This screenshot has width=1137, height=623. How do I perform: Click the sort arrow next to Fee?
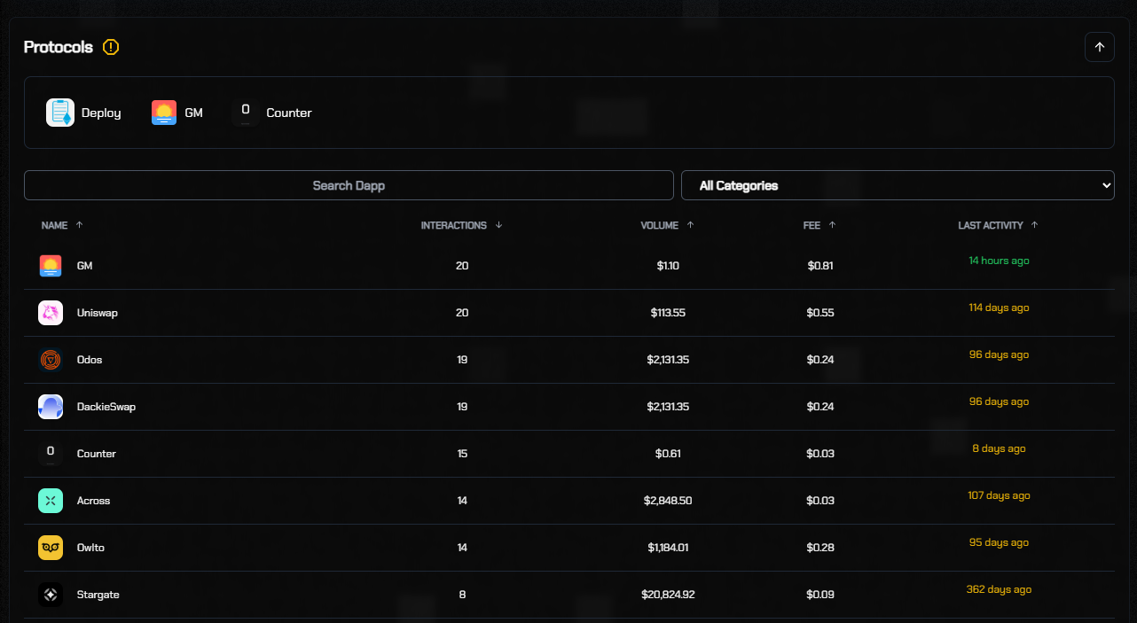coord(832,225)
